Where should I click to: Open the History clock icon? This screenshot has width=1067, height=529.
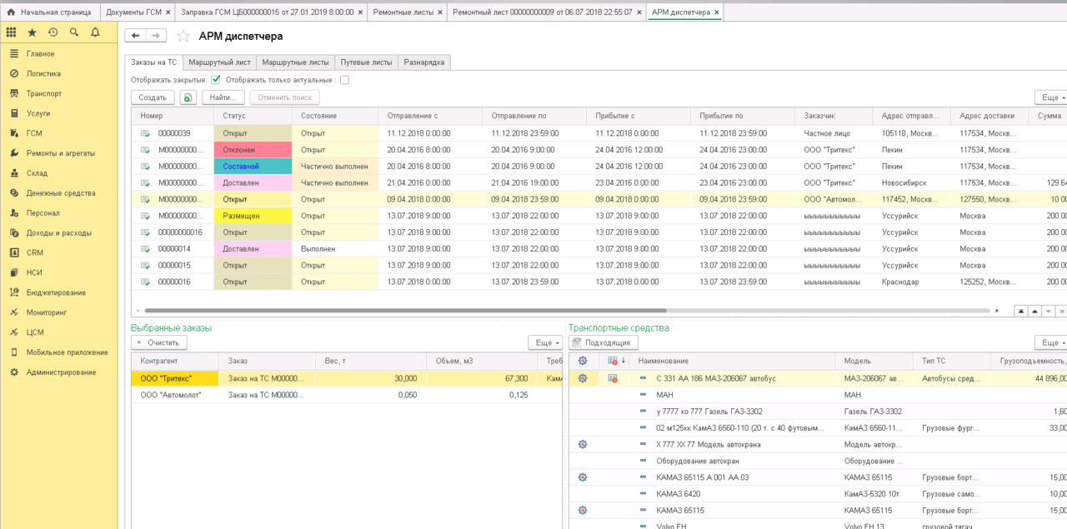53,32
